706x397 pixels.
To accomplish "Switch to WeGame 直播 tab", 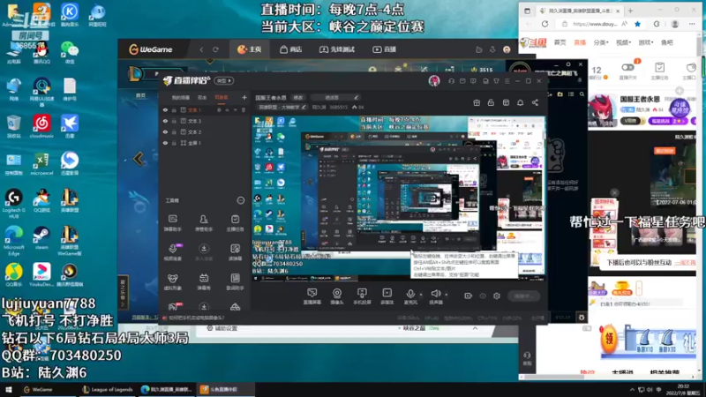I will coord(384,49).
